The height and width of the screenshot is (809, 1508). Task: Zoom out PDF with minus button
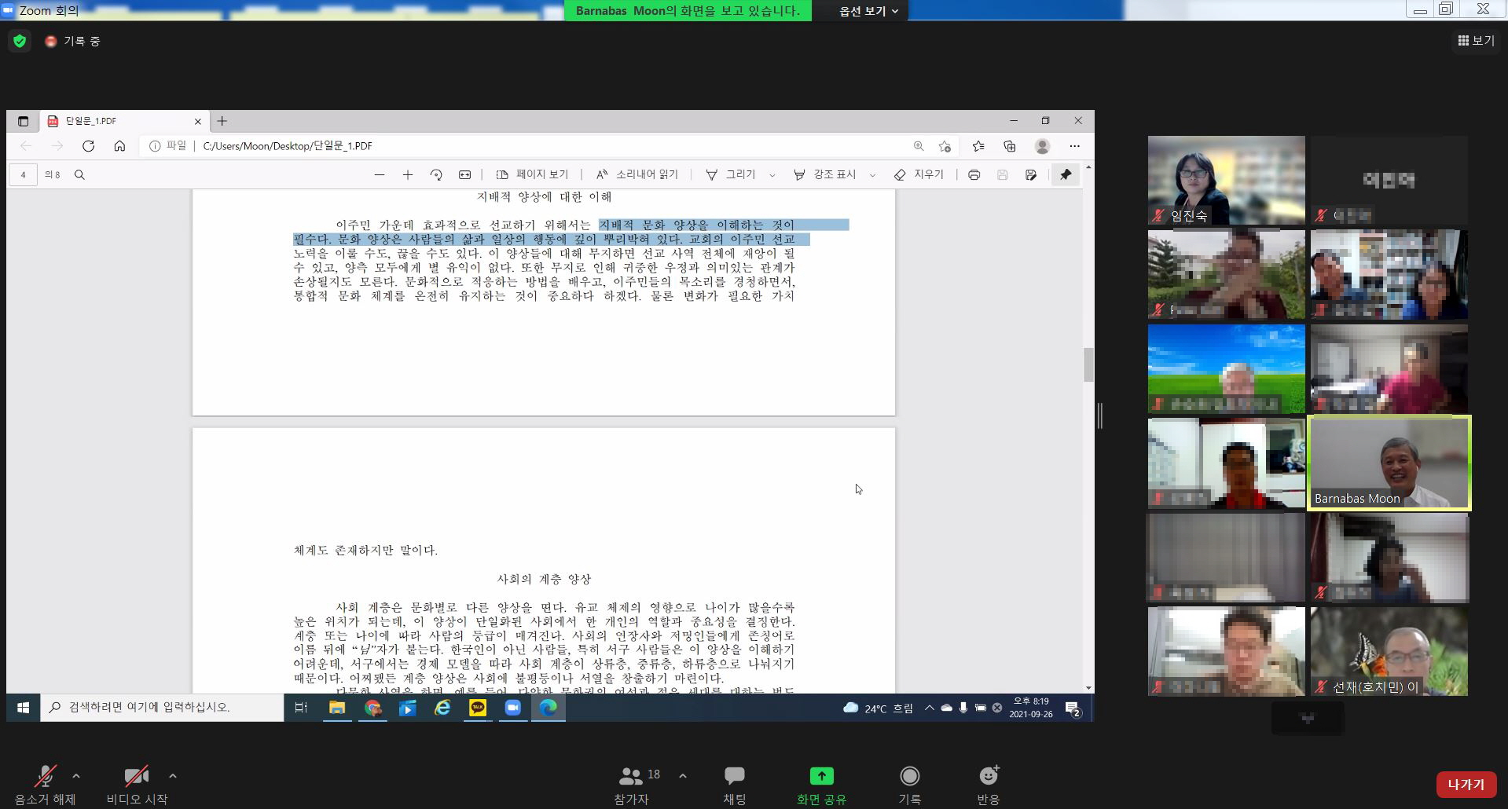[380, 174]
